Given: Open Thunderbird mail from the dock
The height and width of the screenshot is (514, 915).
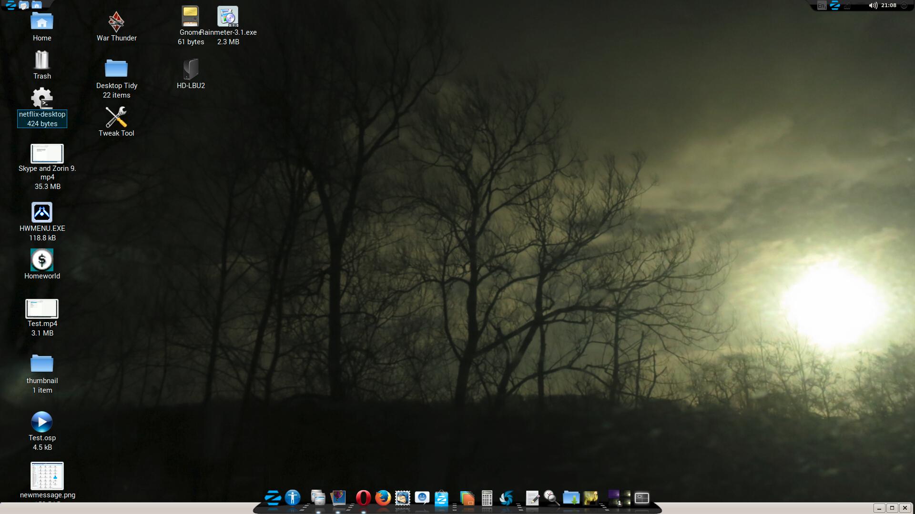Looking at the screenshot, I should click(x=403, y=498).
